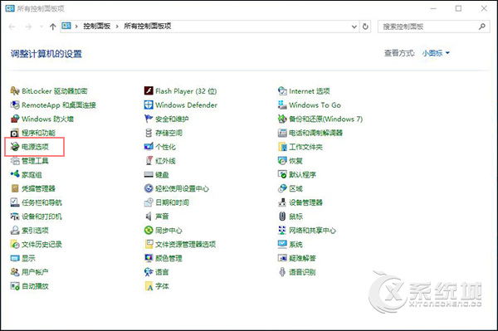
Task: Click the 红外线 infrared icon
Action: (x=149, y=161)
